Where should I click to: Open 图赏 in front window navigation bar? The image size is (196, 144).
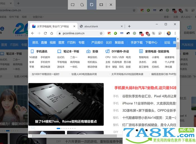[61, 42]
